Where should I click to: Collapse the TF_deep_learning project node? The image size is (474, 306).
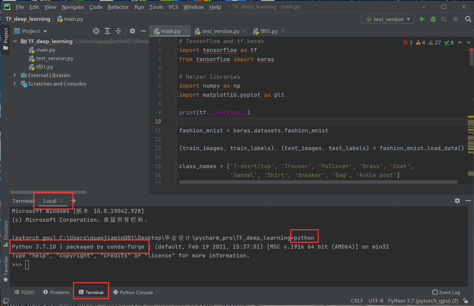[x=15, y=41]
